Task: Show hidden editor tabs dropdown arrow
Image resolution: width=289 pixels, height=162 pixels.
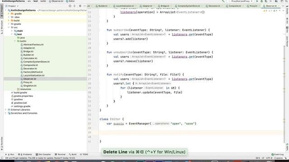Action: click(x=283, y=6)
